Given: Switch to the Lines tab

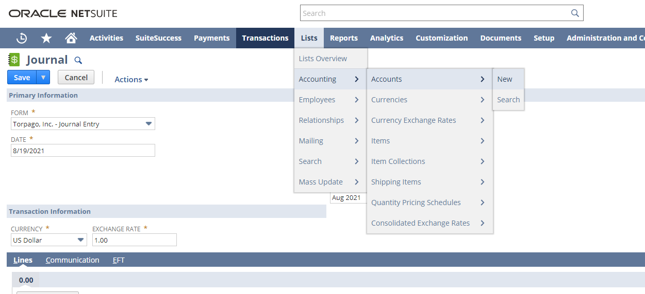Looking at the screenshot, I should pos(23,260).
